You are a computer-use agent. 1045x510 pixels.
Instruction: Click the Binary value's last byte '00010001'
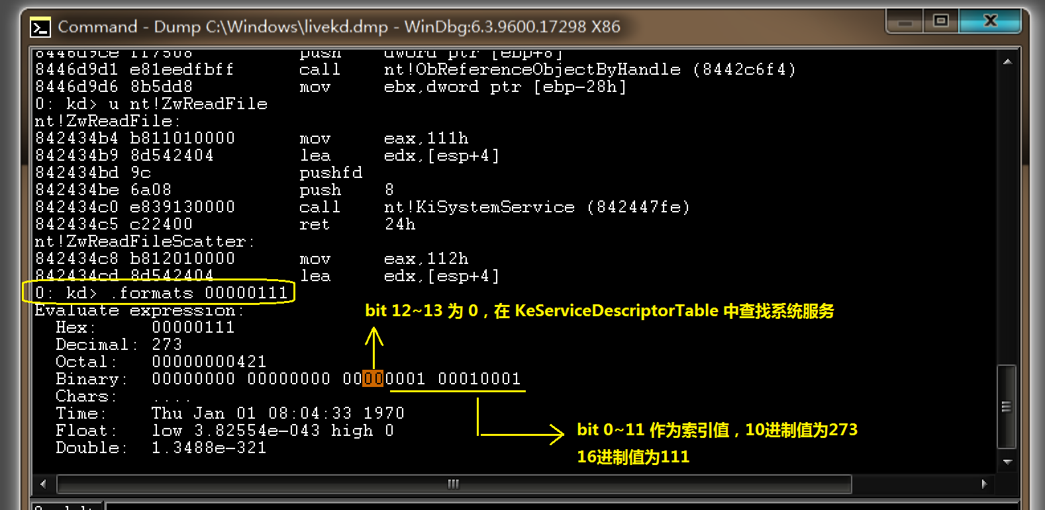coord(479,379)
